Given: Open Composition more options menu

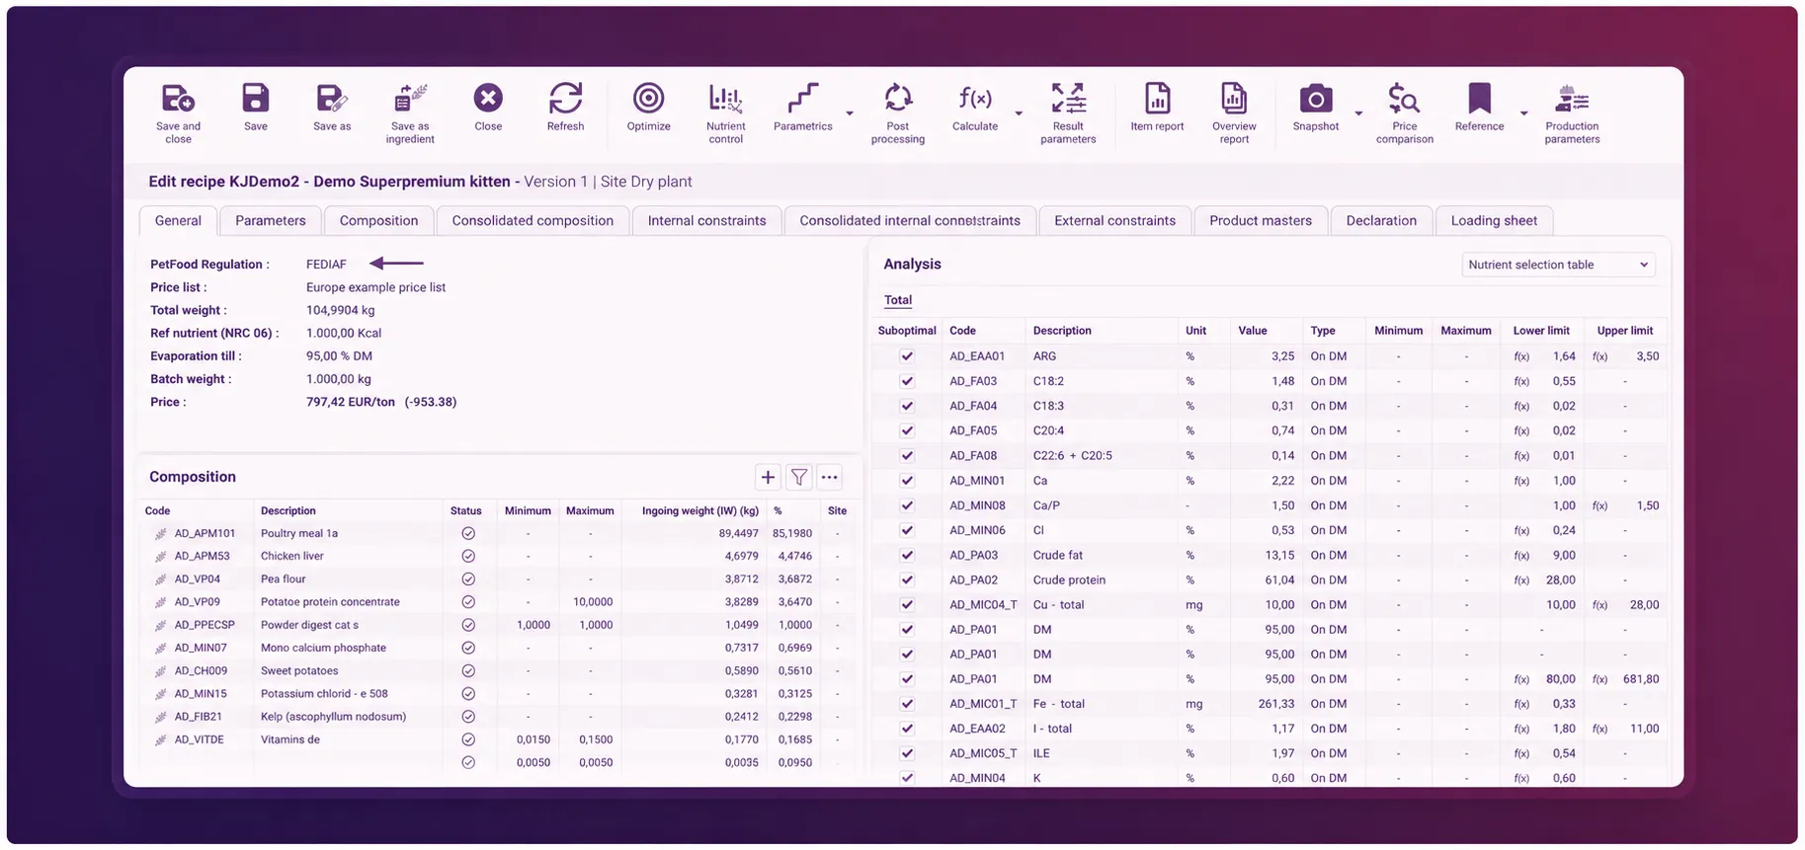Looking at the screenshot, I should pyautogui.click(x=830, y=478).
